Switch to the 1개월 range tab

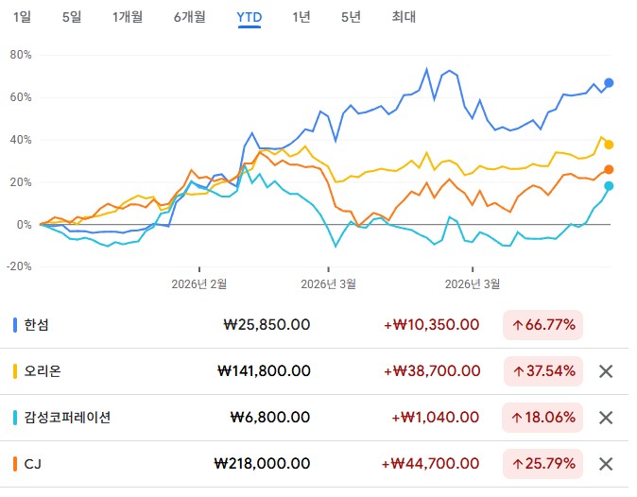[x=128, y=17]
